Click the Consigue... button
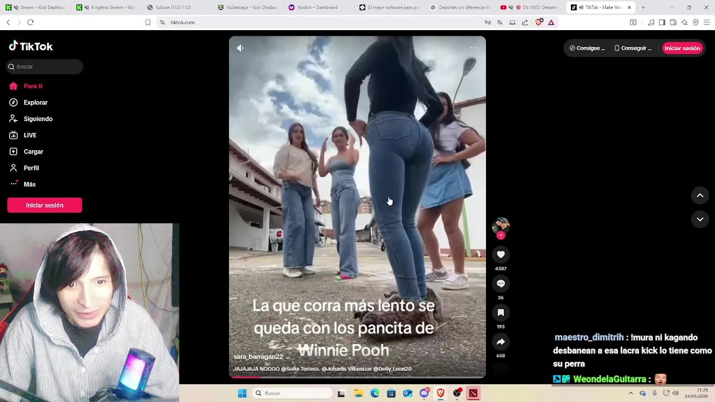The height and width of the screenshot is (402, 715). [587, 48]
